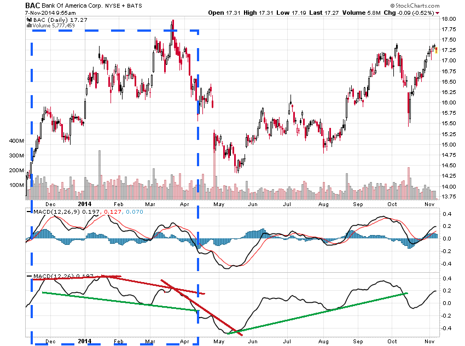The height and width of the screenshot is (346, 465).
Task: Click the 15.50 price axis label
Action: [x=449, y=123]
